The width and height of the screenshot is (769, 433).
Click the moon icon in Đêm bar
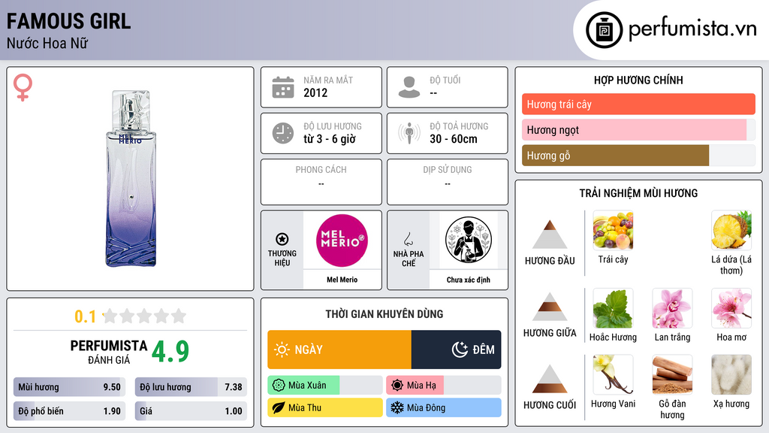(x=460, y=350)
